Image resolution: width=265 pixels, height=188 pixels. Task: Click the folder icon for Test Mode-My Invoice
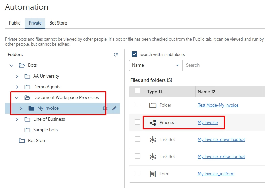tap(153, 105)
